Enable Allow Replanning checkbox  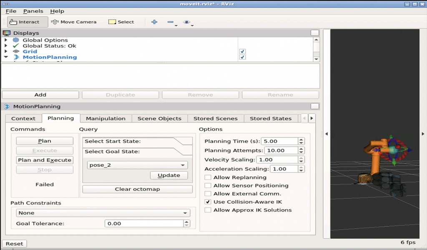click(x=208, y=177)
